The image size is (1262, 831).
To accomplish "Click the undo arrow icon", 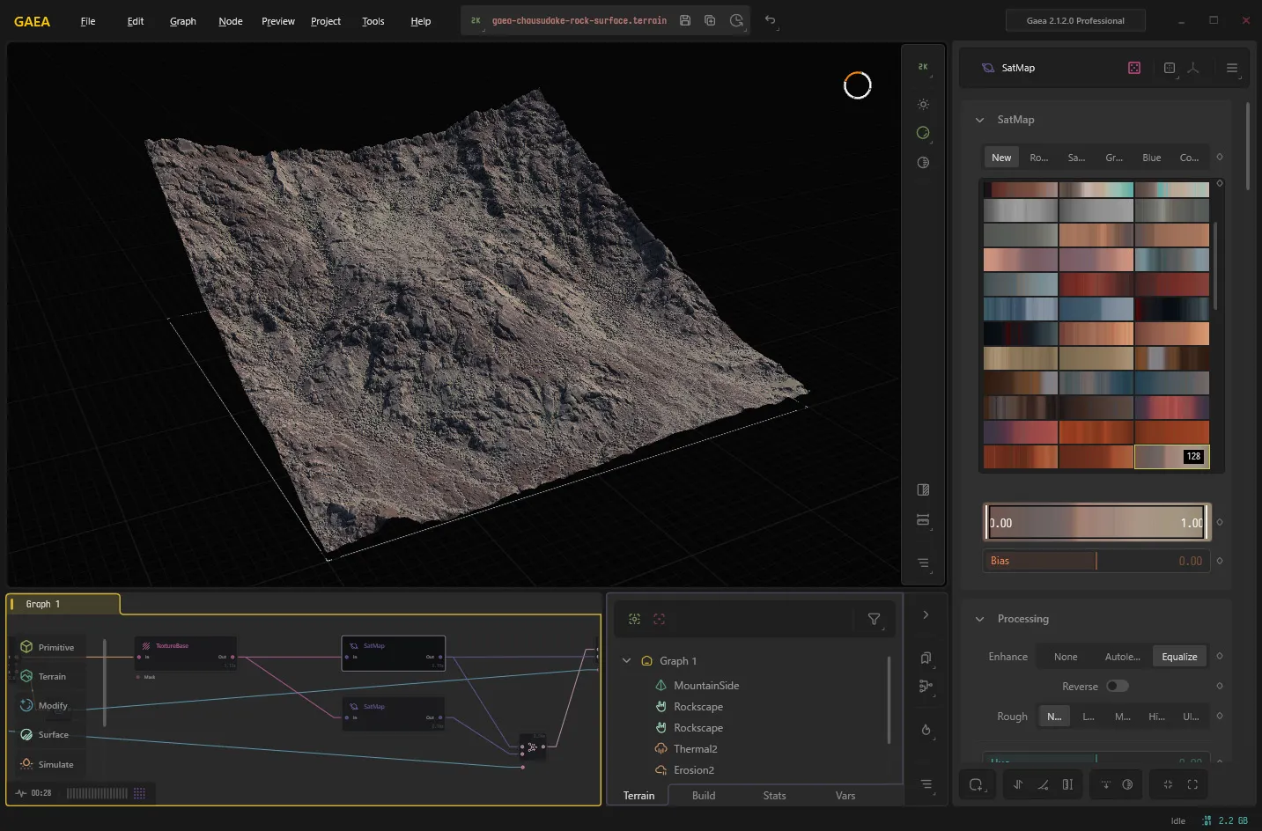I will pyautogui.click(x=770, y=20).
